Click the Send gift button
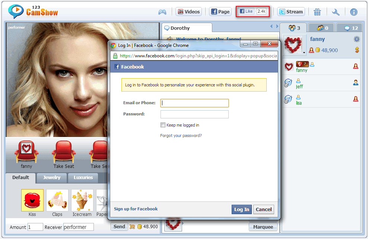368x239 pixels. coord(119,227)
